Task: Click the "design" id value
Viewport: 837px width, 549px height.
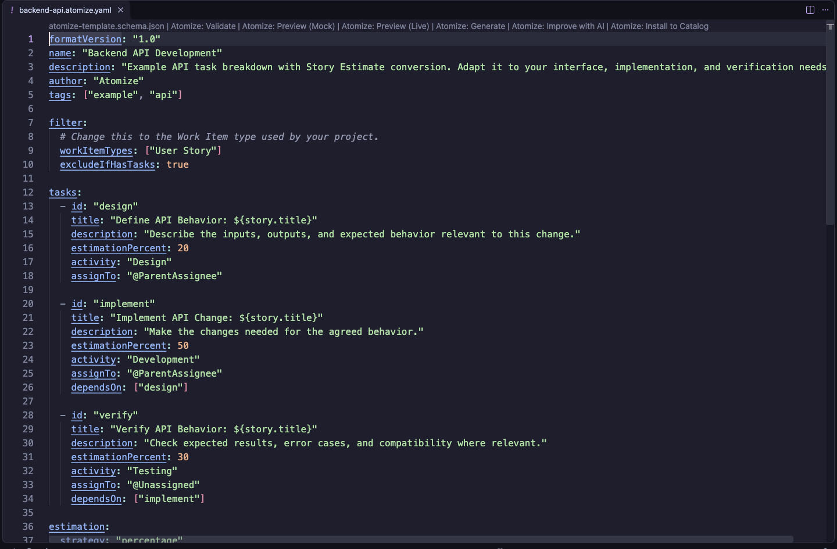Action: tap(116, 206)
